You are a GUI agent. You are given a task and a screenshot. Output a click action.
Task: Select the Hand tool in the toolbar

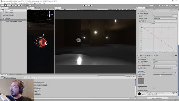[x=2, y=6]
